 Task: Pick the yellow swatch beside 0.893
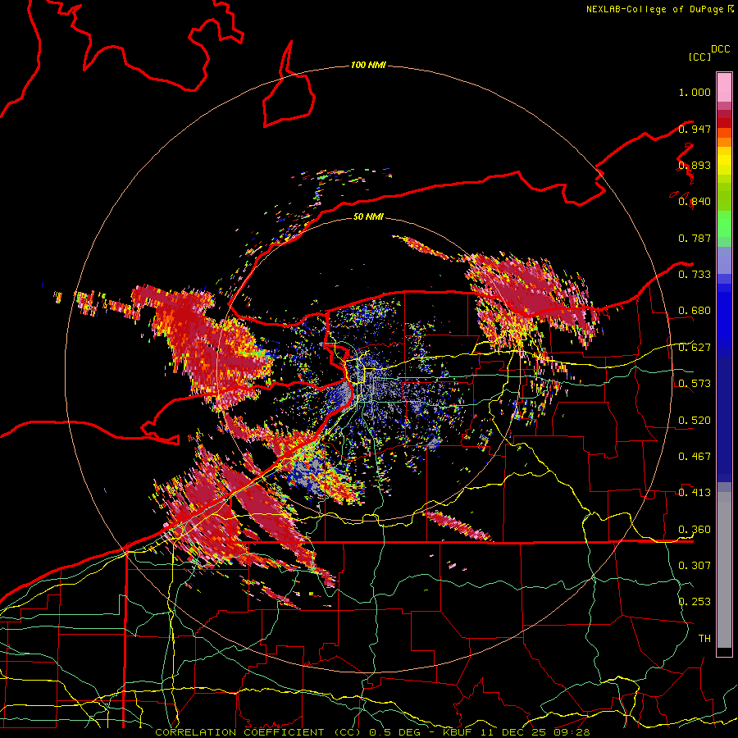pyautogui.click(x=724, y=162)
